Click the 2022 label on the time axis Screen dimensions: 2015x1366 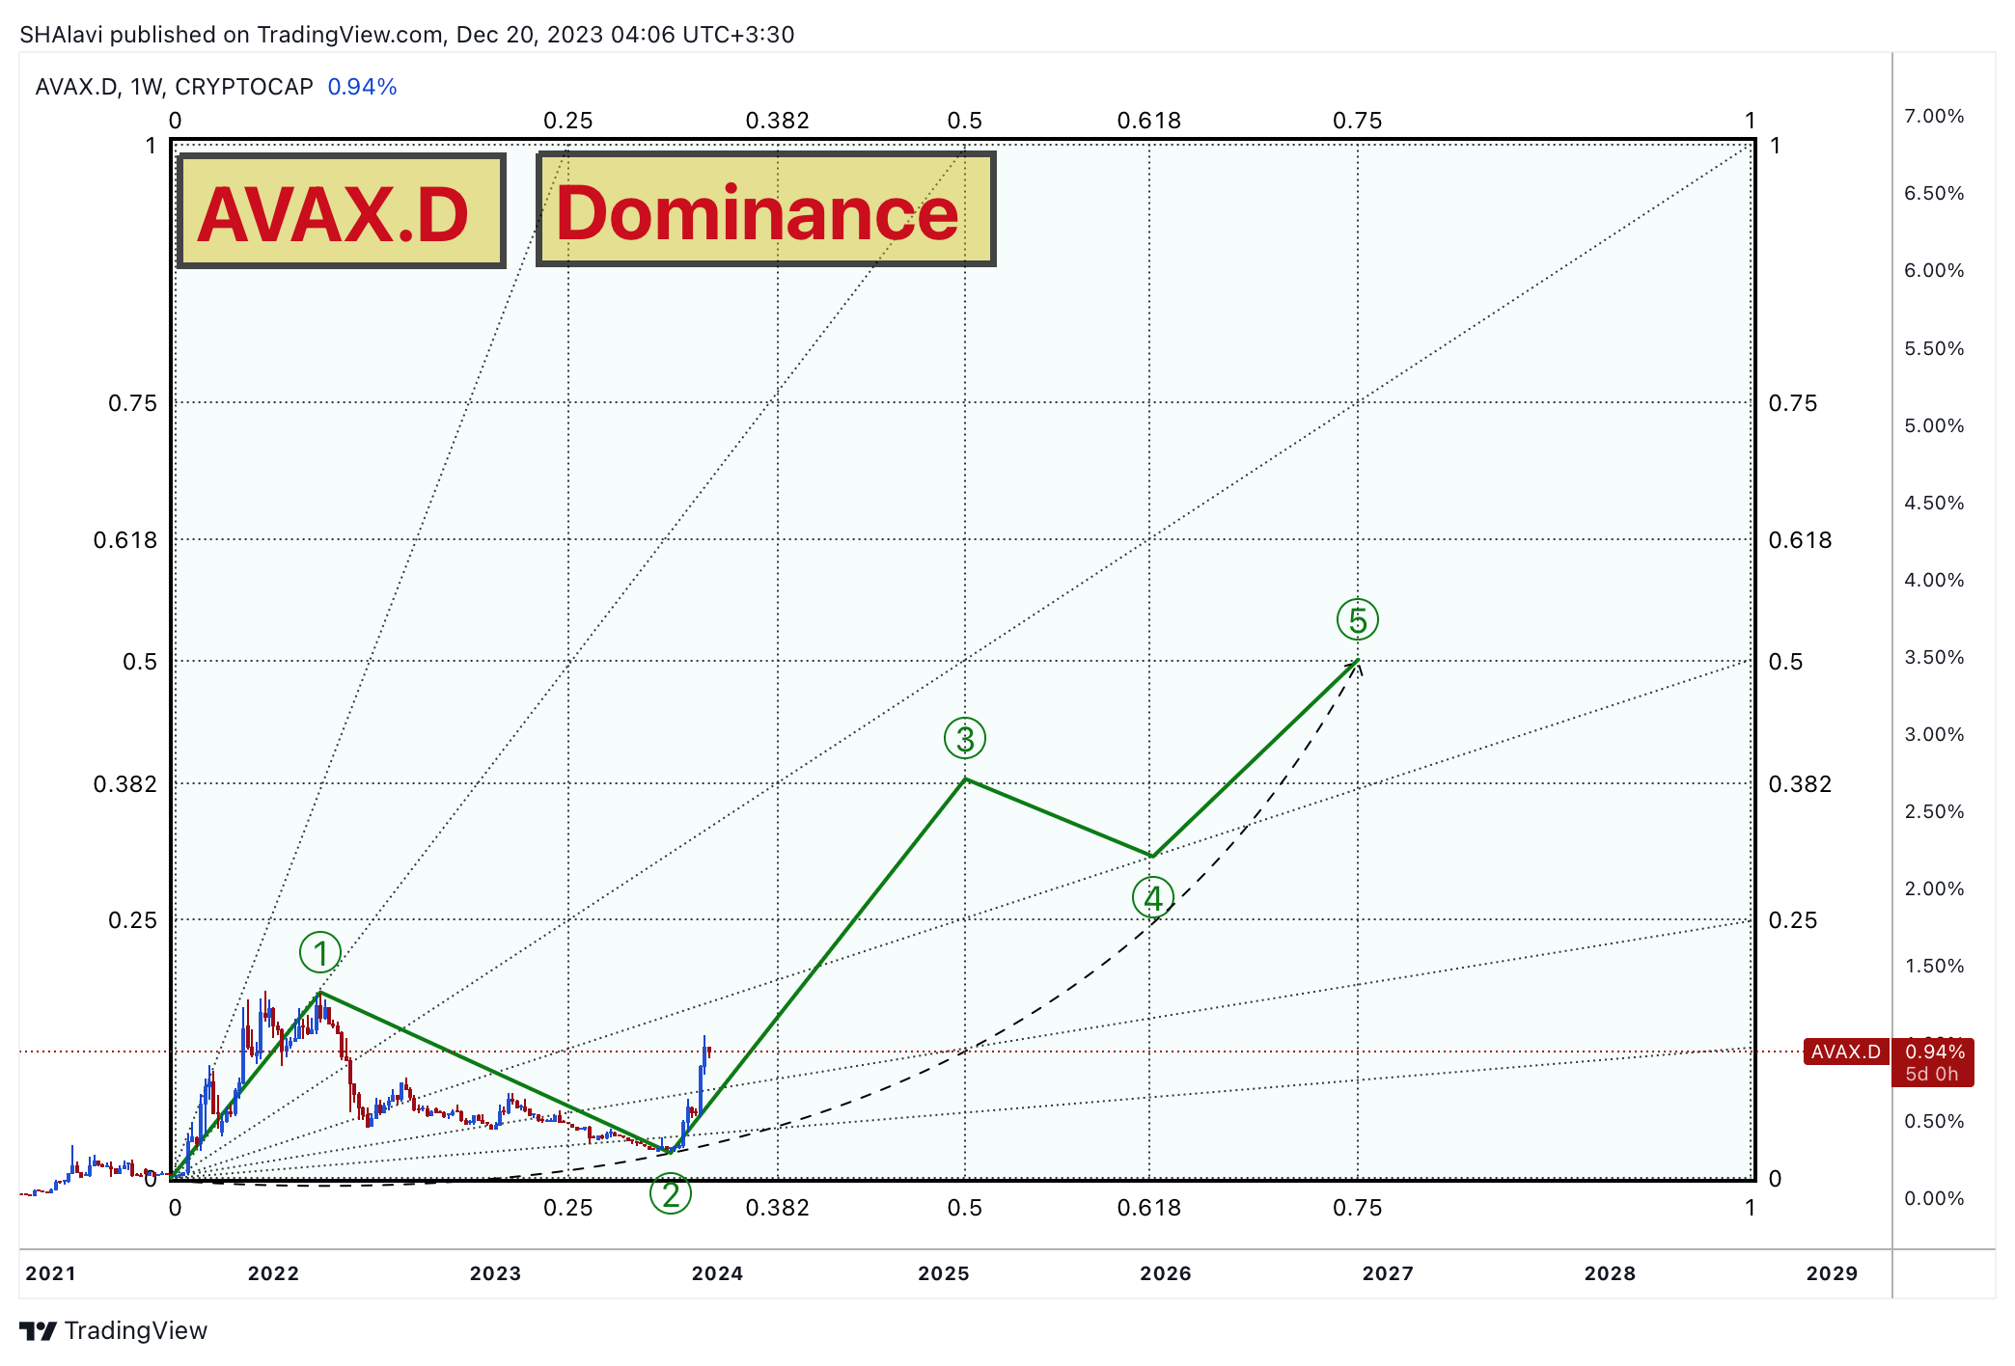(x=274, y=1273)
